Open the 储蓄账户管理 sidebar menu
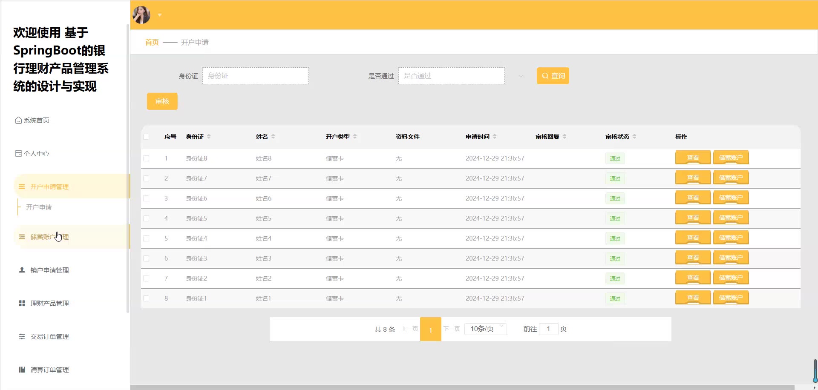This screenshot has width=818, height=390. (49, 237)
